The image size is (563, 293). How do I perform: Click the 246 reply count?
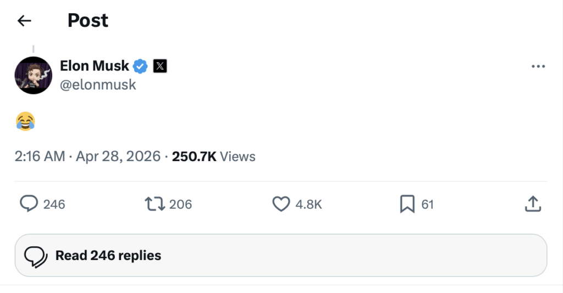coord(54,204)
